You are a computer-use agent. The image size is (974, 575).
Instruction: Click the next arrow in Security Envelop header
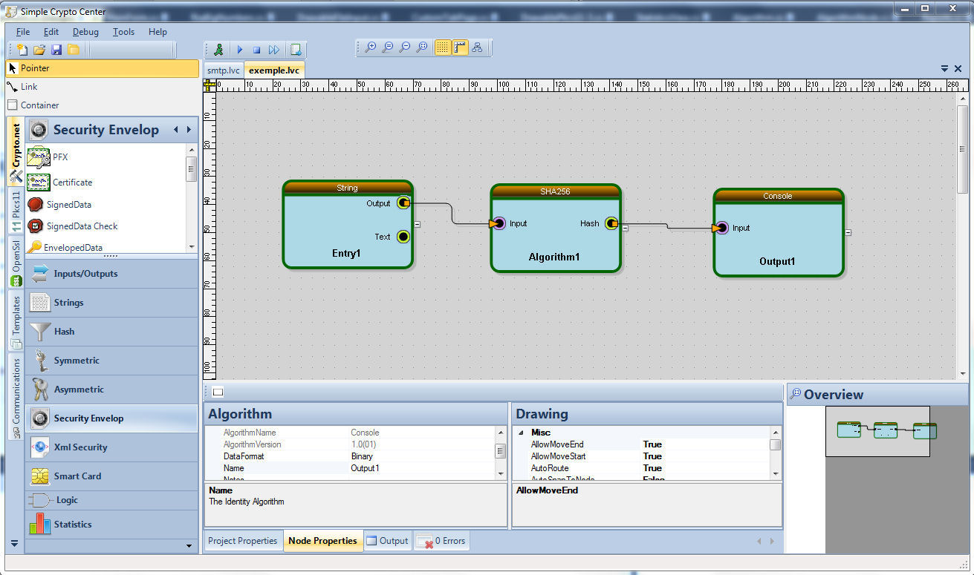coord(189,130)
